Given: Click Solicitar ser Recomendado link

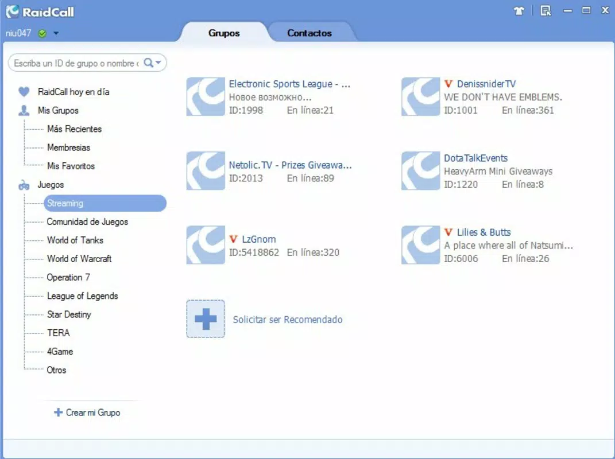Looking at the screenshot, I should (288, 320).
